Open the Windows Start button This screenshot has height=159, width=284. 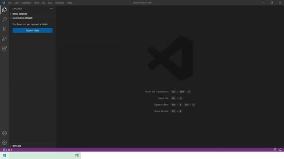tap(4, 155)
